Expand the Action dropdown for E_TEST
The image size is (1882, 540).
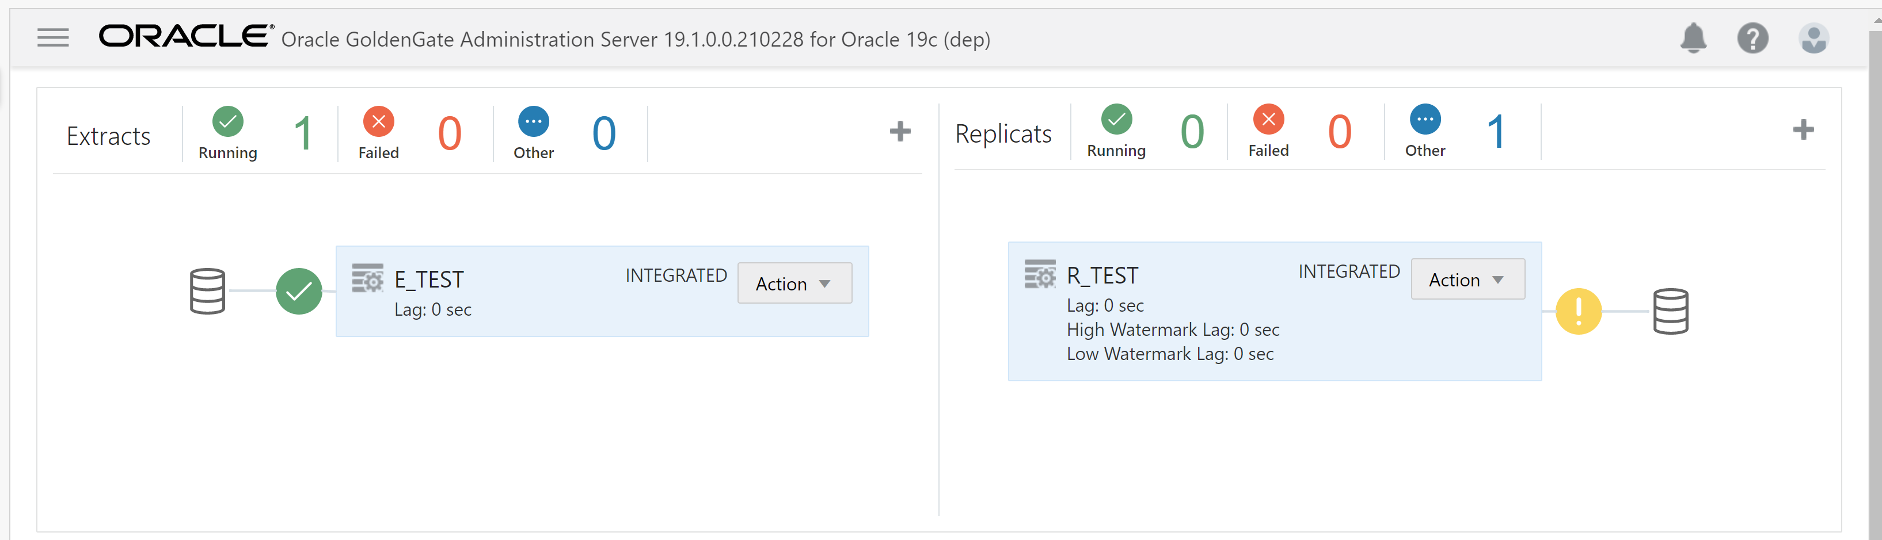coord(794,283)
